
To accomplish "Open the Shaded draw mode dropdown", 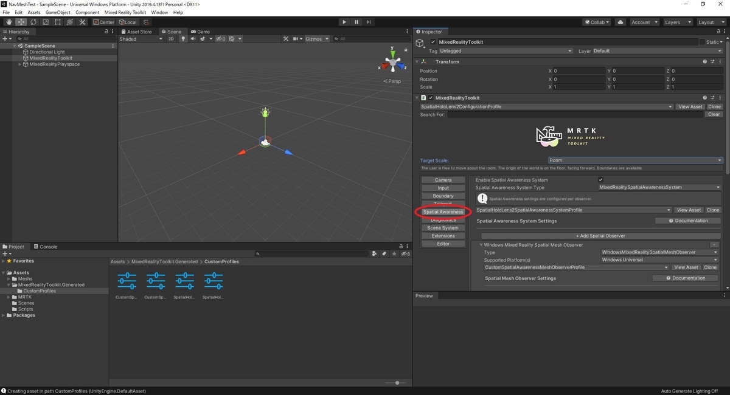I will (141, 39).
